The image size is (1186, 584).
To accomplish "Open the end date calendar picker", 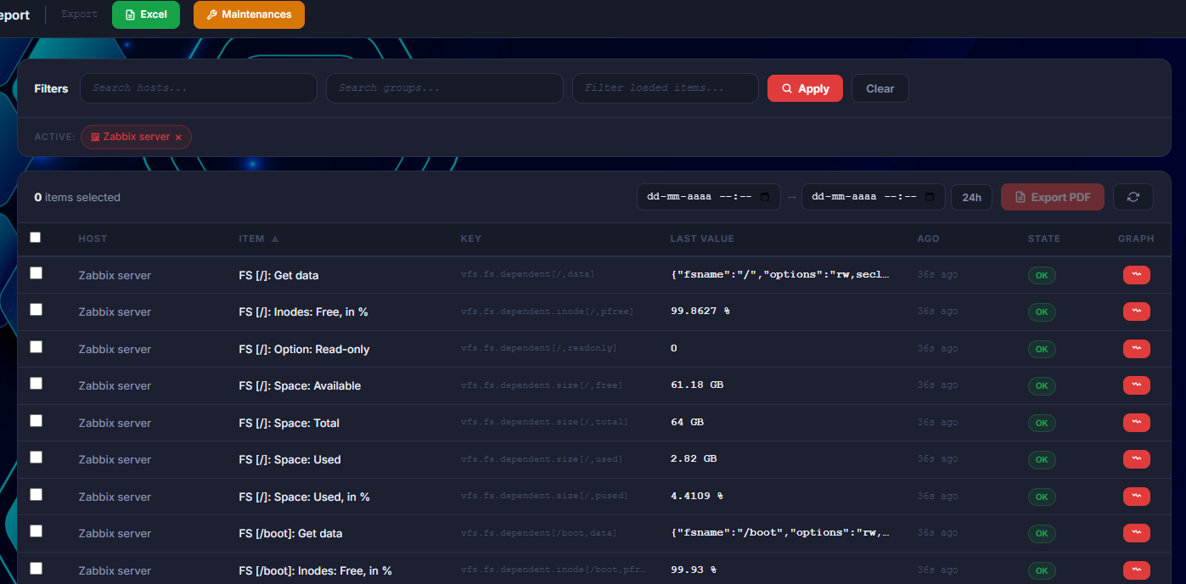I will [930, 197].
